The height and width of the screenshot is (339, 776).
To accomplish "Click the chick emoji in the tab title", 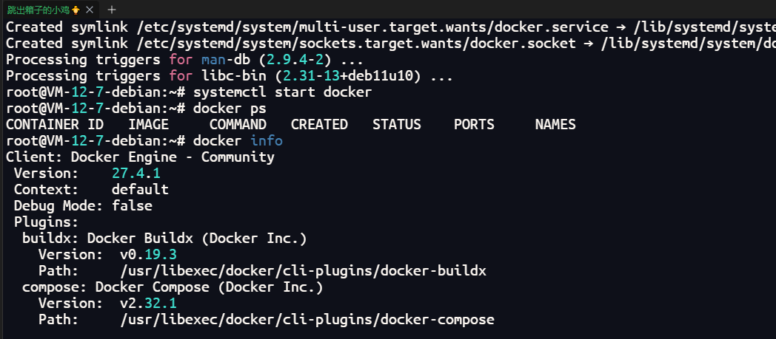I will tap(76, 10).
